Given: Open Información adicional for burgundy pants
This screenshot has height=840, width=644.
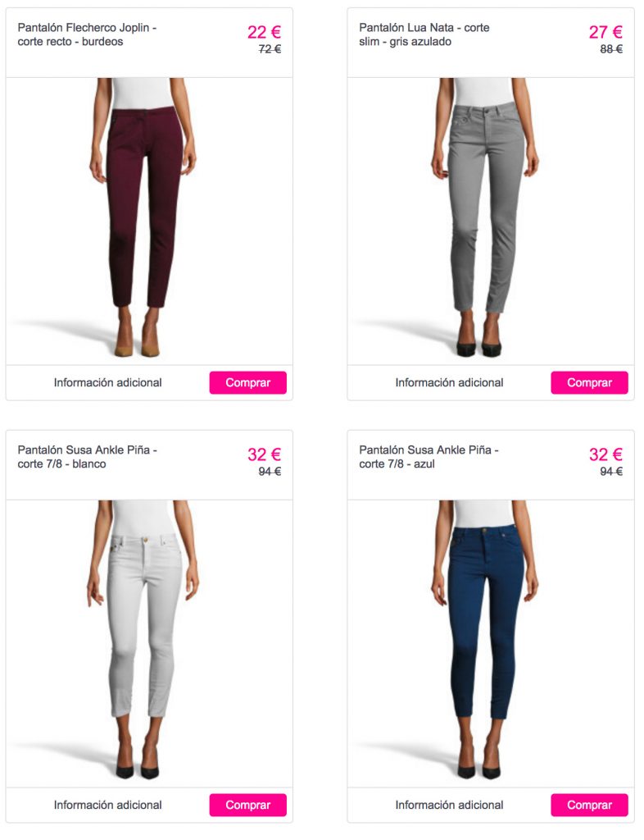Looking at the screenshot, I should [x=107, y=382].
